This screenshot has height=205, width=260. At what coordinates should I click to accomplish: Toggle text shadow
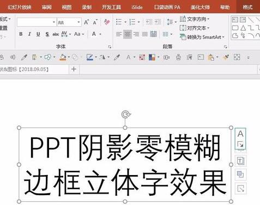click(47, 34)
